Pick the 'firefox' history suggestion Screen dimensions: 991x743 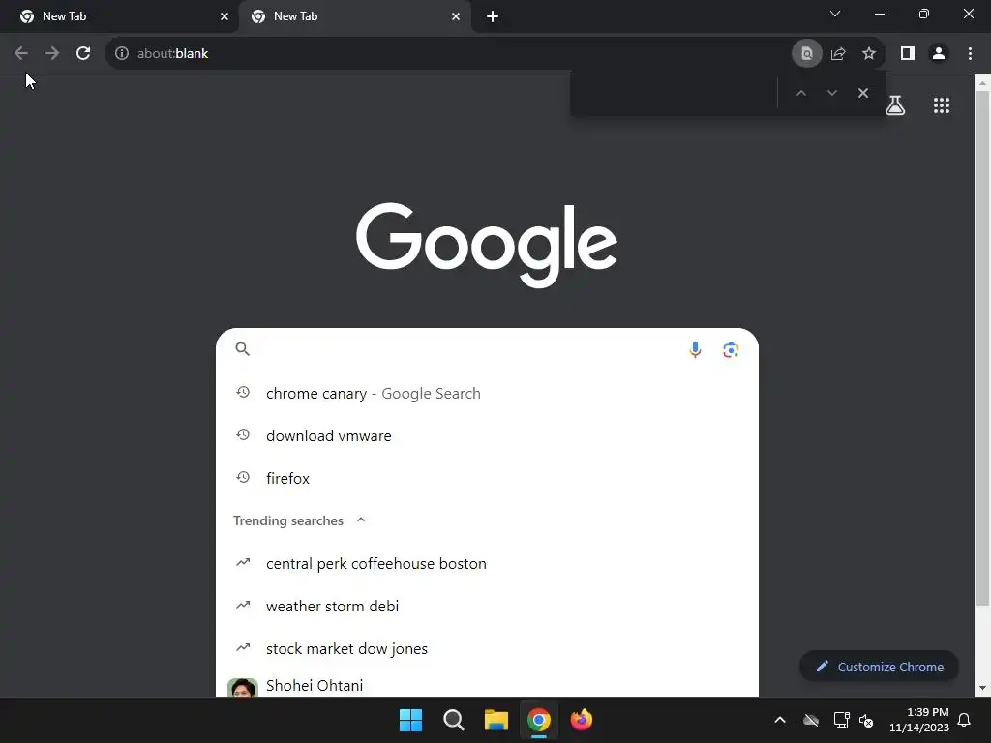[x=487, y=478]
